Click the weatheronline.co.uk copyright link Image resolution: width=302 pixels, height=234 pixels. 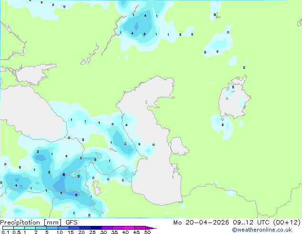[262, 230]
